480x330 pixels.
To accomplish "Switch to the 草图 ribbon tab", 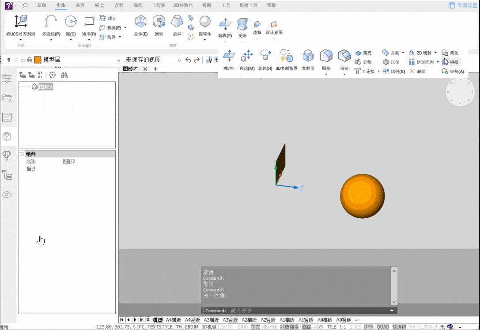I will [42, 5].
